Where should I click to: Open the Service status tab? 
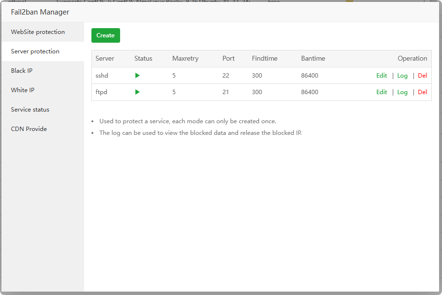pyautogui.click(x=30, y=110)
